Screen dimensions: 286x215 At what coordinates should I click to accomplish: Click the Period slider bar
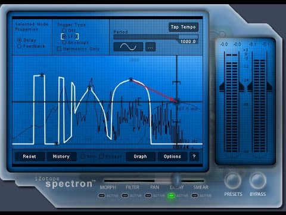[156, 37]
